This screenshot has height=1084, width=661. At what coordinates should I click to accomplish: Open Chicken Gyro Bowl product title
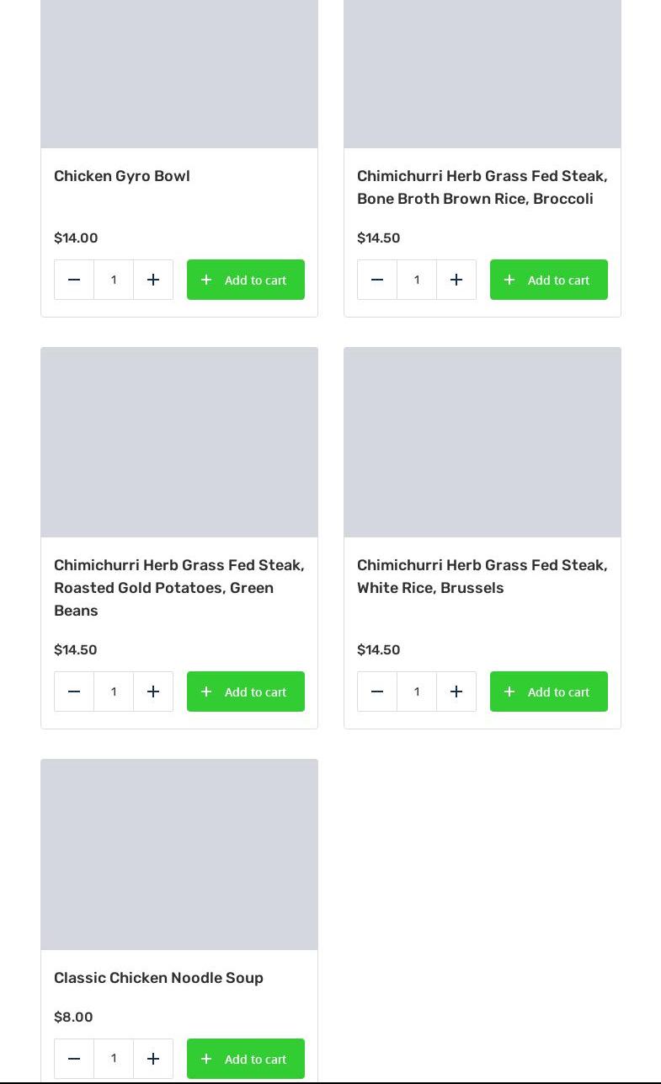122,176
